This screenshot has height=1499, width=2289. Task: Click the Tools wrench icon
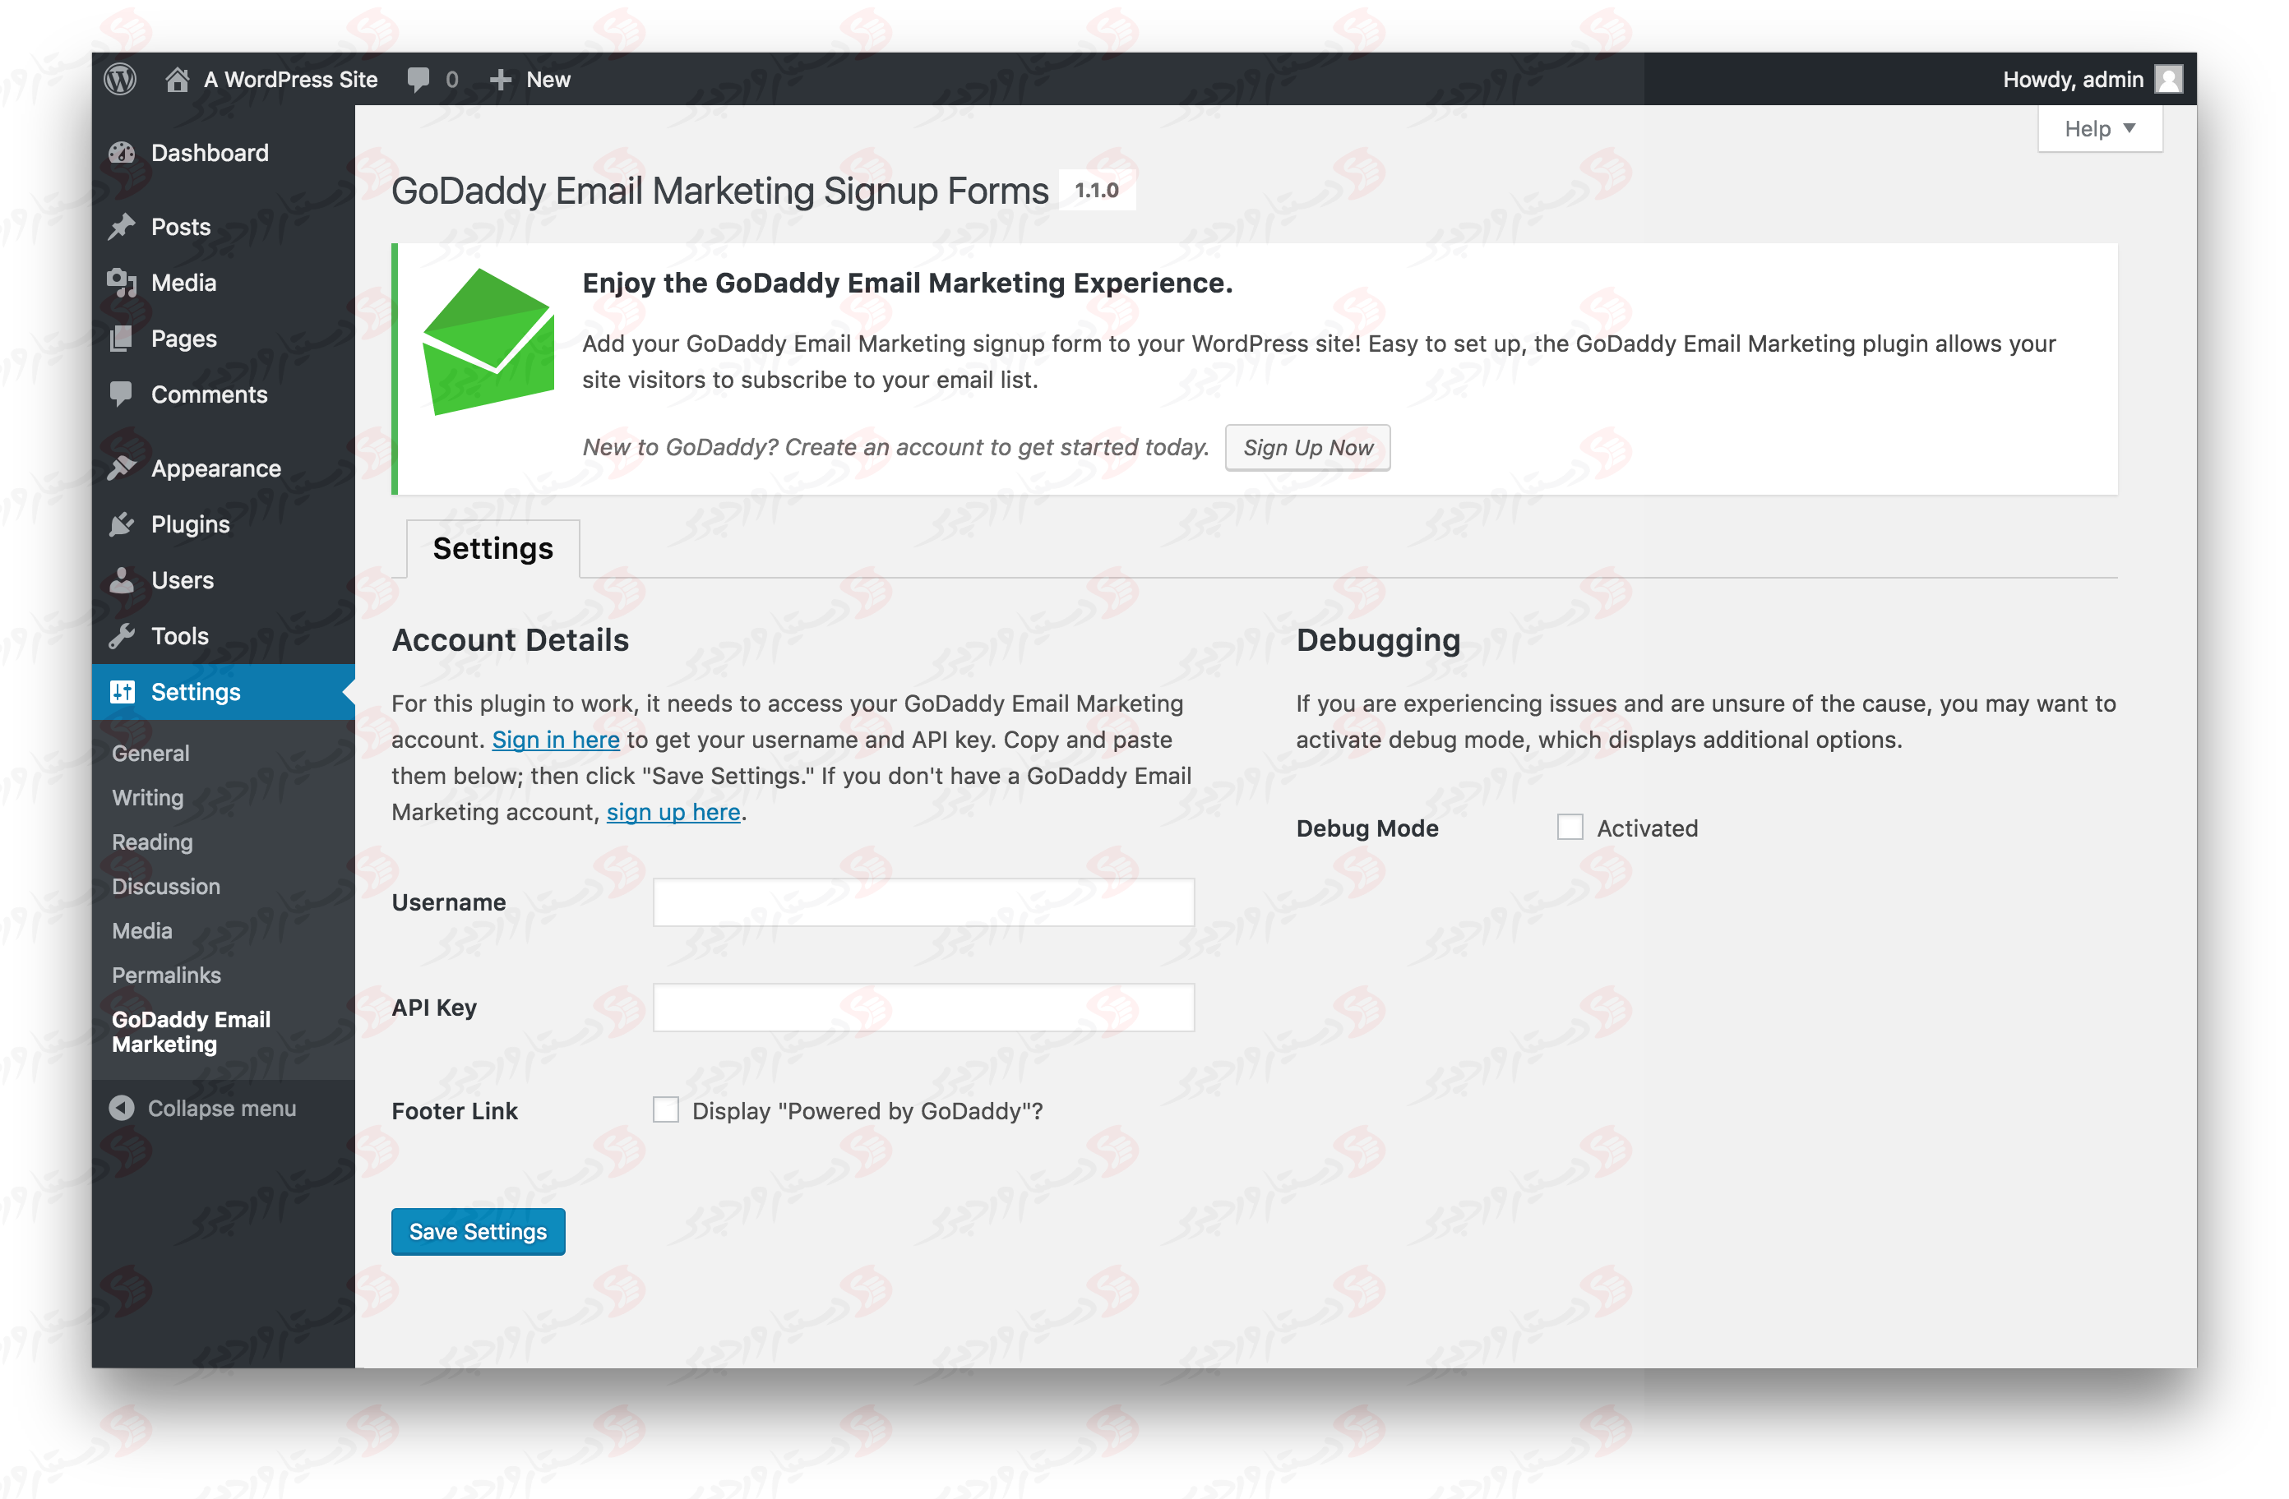[123, 635]
